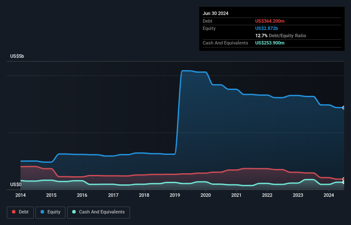This screenshot has height=225, width=351.
Task: Click the Equity row label in tooltip
Action: point(209,28)
